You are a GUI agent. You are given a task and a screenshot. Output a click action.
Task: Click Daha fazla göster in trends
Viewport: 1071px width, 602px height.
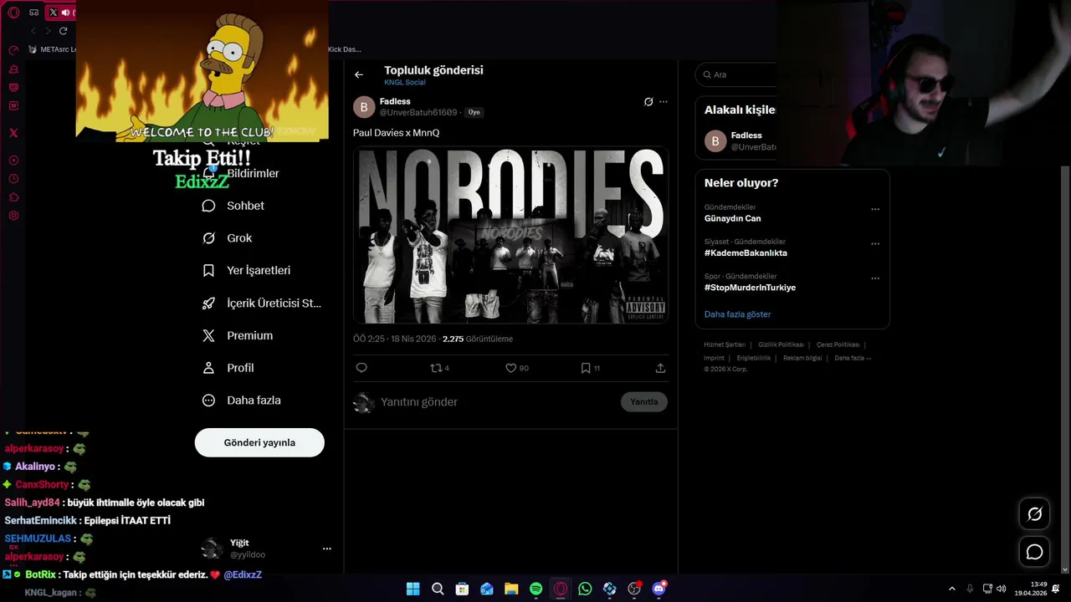tap(738, 314)
